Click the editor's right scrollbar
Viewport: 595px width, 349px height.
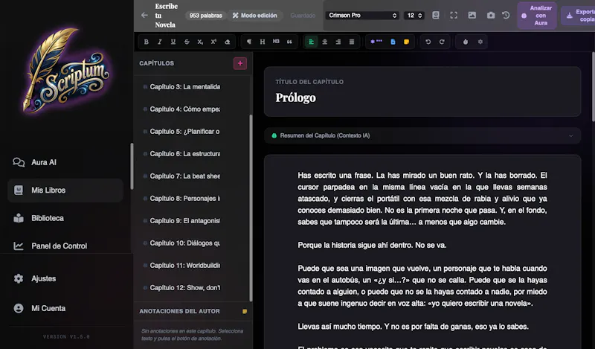point(593,86)
